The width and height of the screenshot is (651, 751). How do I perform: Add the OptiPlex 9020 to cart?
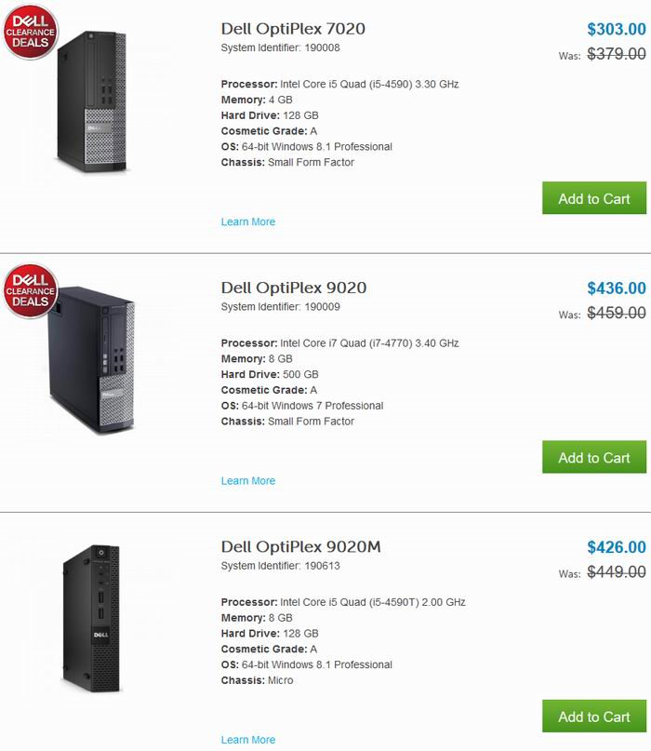[594, 457]
